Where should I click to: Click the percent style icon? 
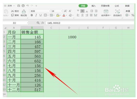pyautogui.click(x=133, y=15)
